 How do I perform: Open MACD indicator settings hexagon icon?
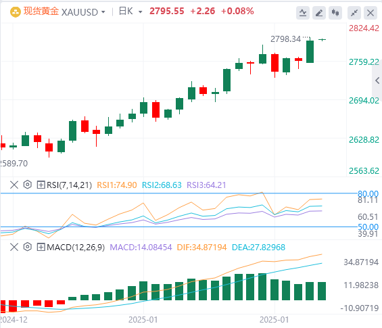tap(28, 247)
